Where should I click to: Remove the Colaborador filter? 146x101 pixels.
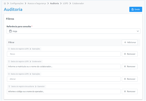[x=130, y=67]
